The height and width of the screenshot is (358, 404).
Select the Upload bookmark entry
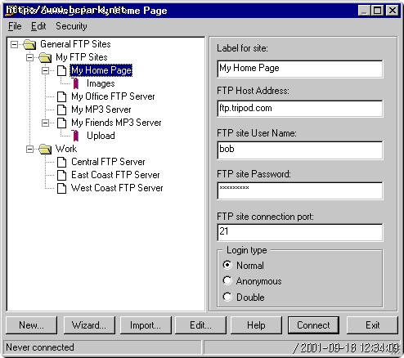click(101, 136)
